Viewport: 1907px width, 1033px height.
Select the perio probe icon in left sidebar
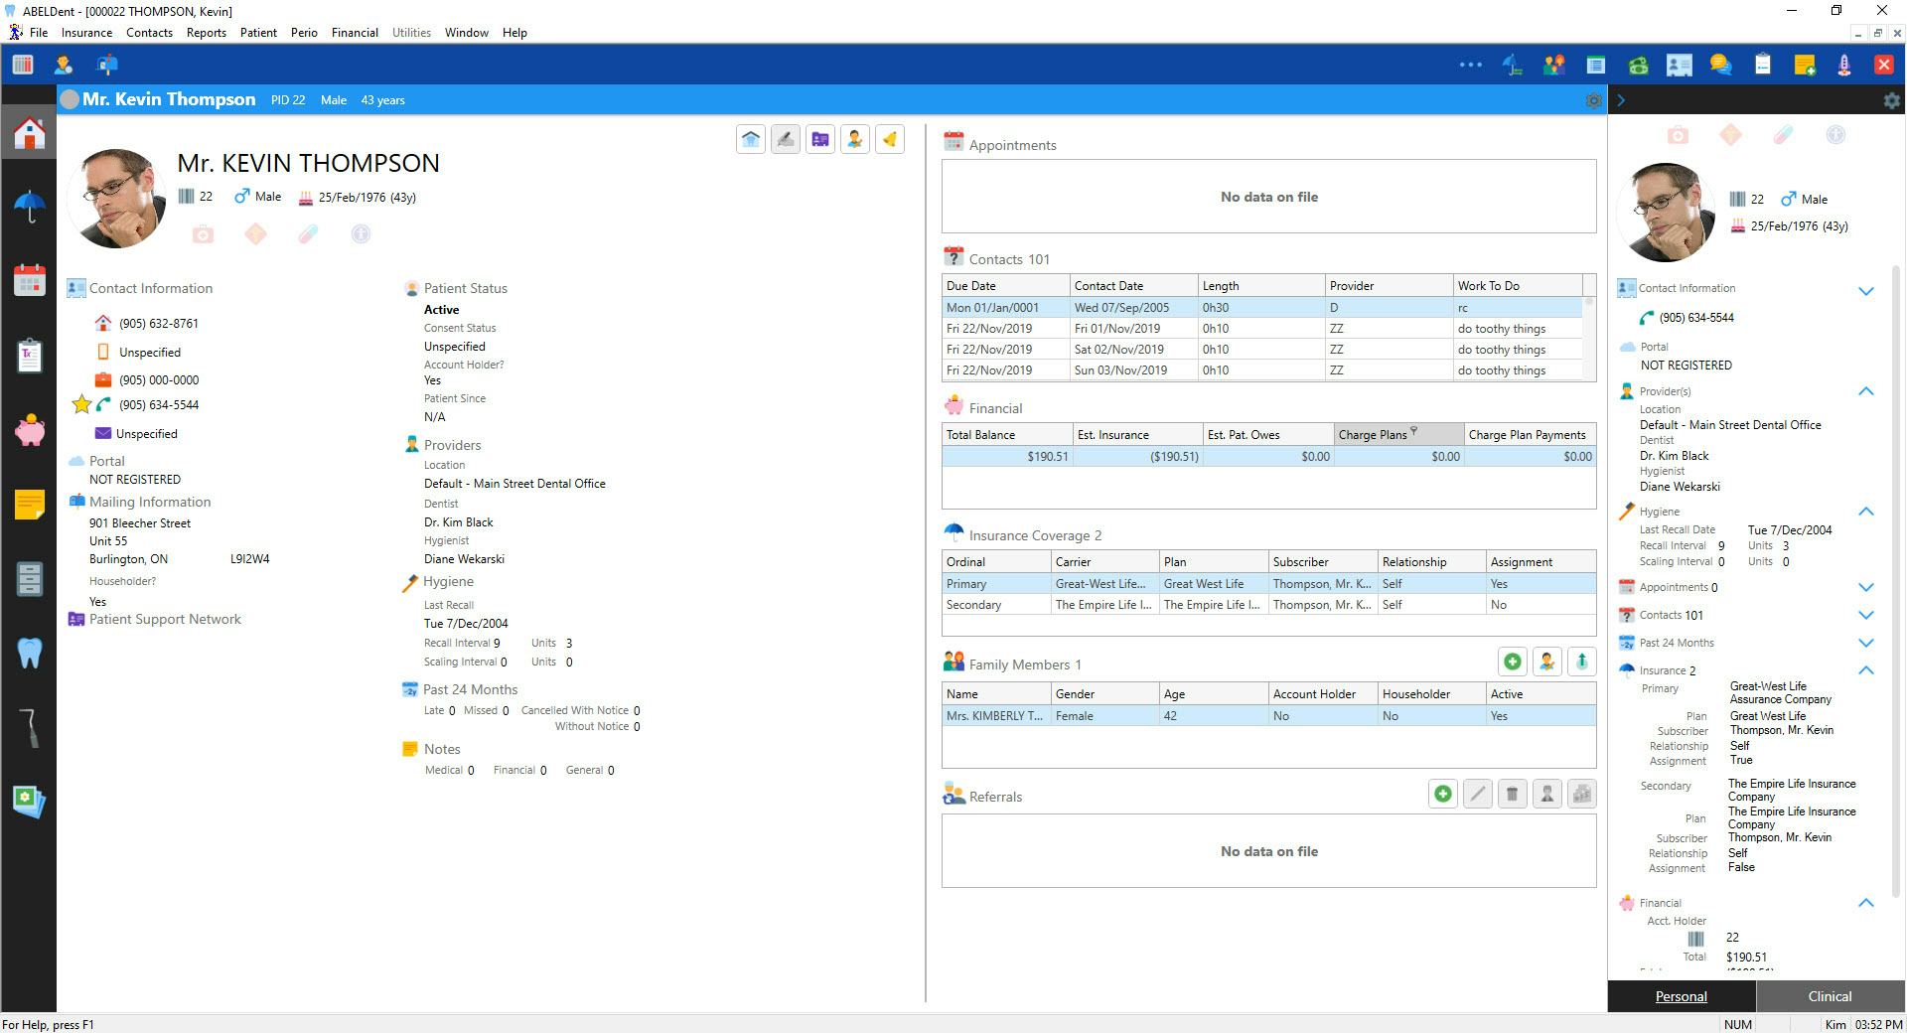pyautogui.click(x=30, y=726)
